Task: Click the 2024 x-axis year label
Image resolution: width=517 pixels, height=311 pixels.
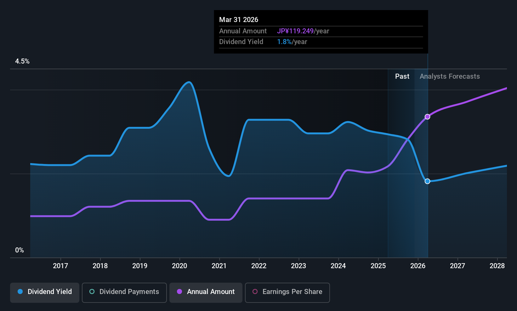Action: (338, 266)
